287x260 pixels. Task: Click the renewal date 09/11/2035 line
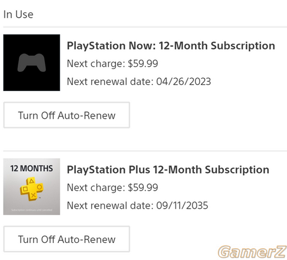point(138,205)
